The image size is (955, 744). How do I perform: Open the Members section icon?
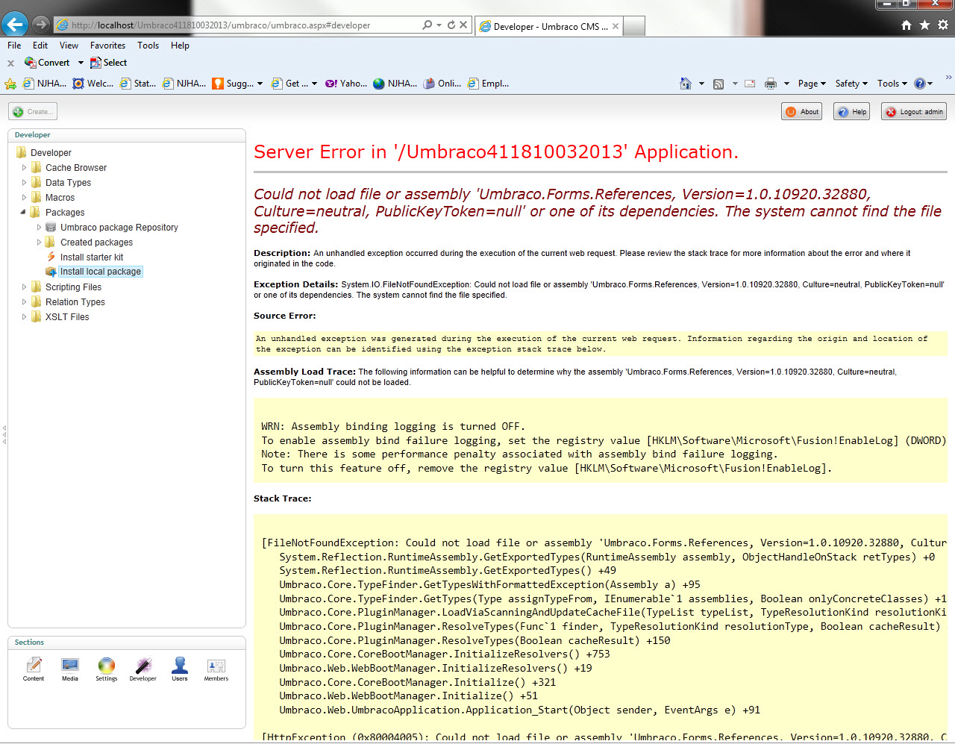(216, 669)
